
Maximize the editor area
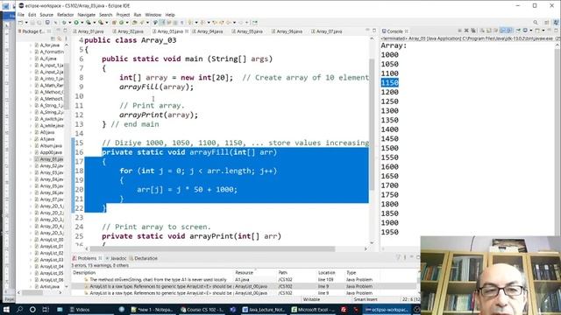coord(374,31)
